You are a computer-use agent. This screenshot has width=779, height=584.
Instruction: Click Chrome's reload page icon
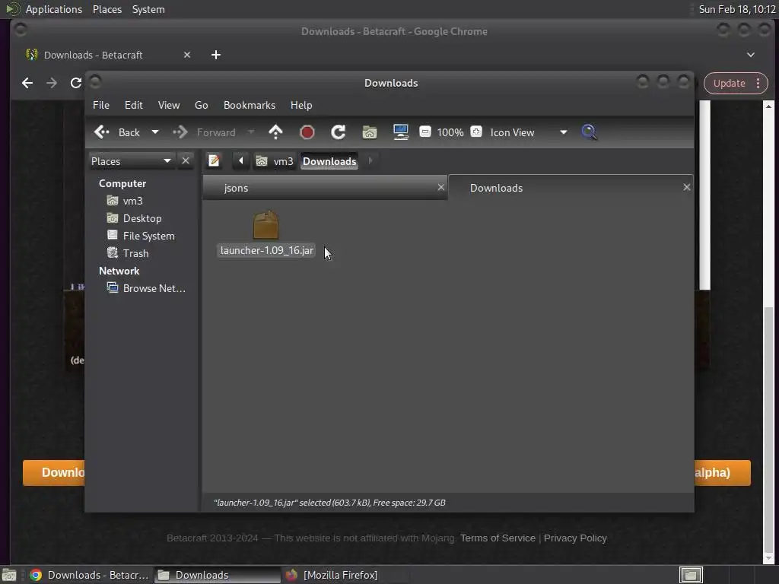(x=76, y=83)
